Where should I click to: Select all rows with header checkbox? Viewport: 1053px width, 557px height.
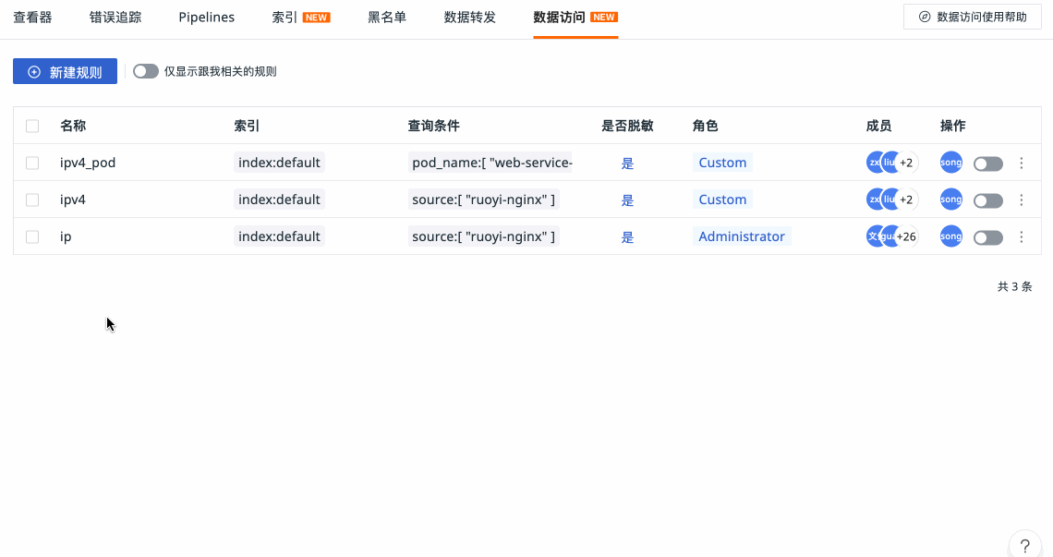(32, 126)
